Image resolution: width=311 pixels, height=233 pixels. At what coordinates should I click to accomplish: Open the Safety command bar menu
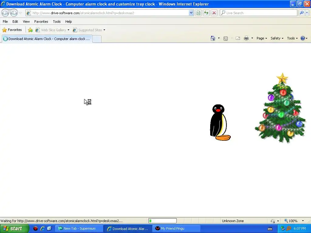(x=277, y=38)
